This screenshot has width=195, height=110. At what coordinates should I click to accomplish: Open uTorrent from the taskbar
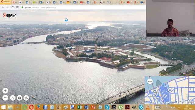pyautogui.click(x=120, y=107)
